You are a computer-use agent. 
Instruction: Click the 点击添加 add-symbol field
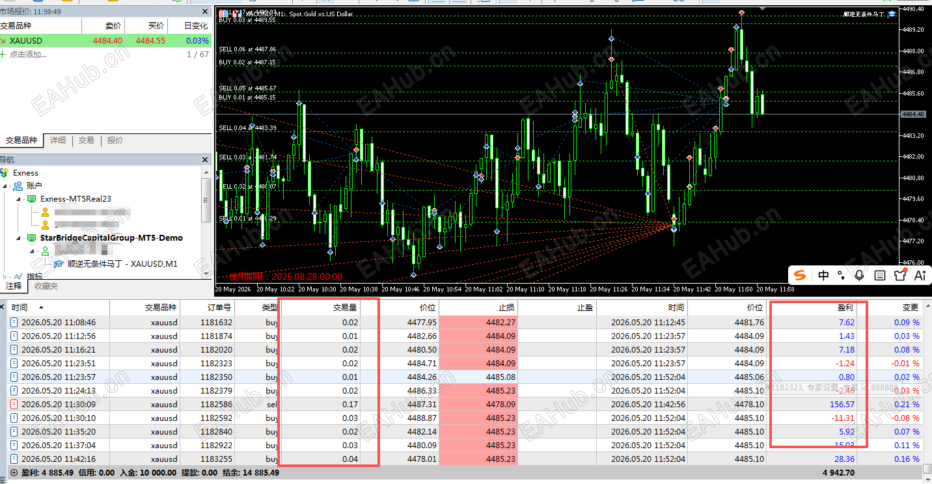click(x=28, y=54)
